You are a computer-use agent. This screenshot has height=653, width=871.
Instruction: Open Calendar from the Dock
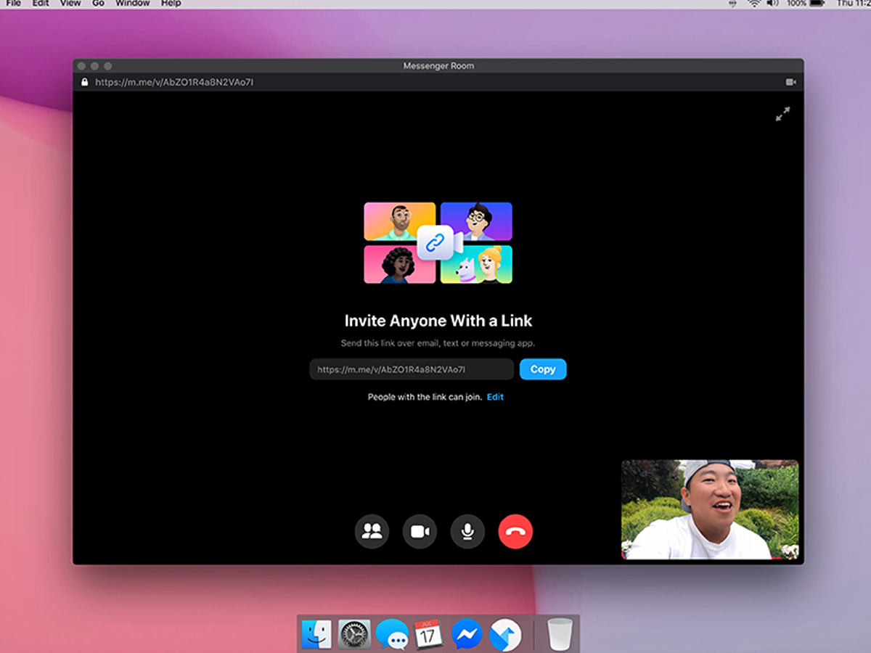tap(429, 634)
